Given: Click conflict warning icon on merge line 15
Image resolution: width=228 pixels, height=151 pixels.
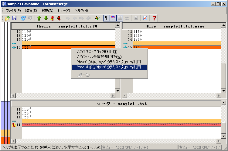Looking at the screenshot, I should click(14, 125).
